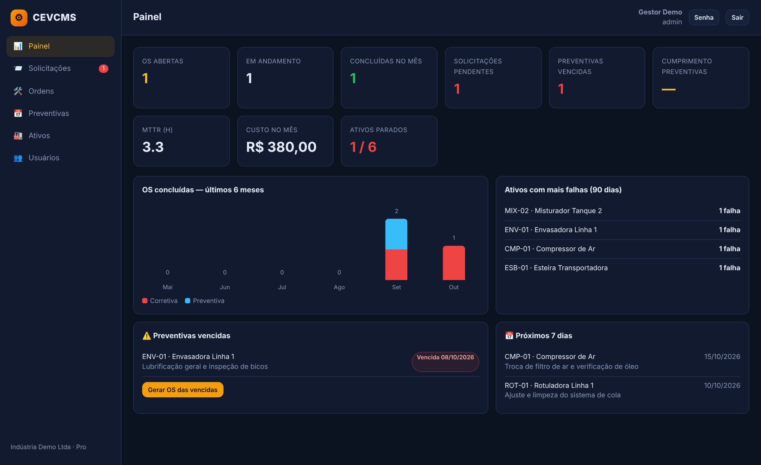This screenshot has height=465, width=761.
Task: Click the red Out bar in chart
Action: click(454, 263)
